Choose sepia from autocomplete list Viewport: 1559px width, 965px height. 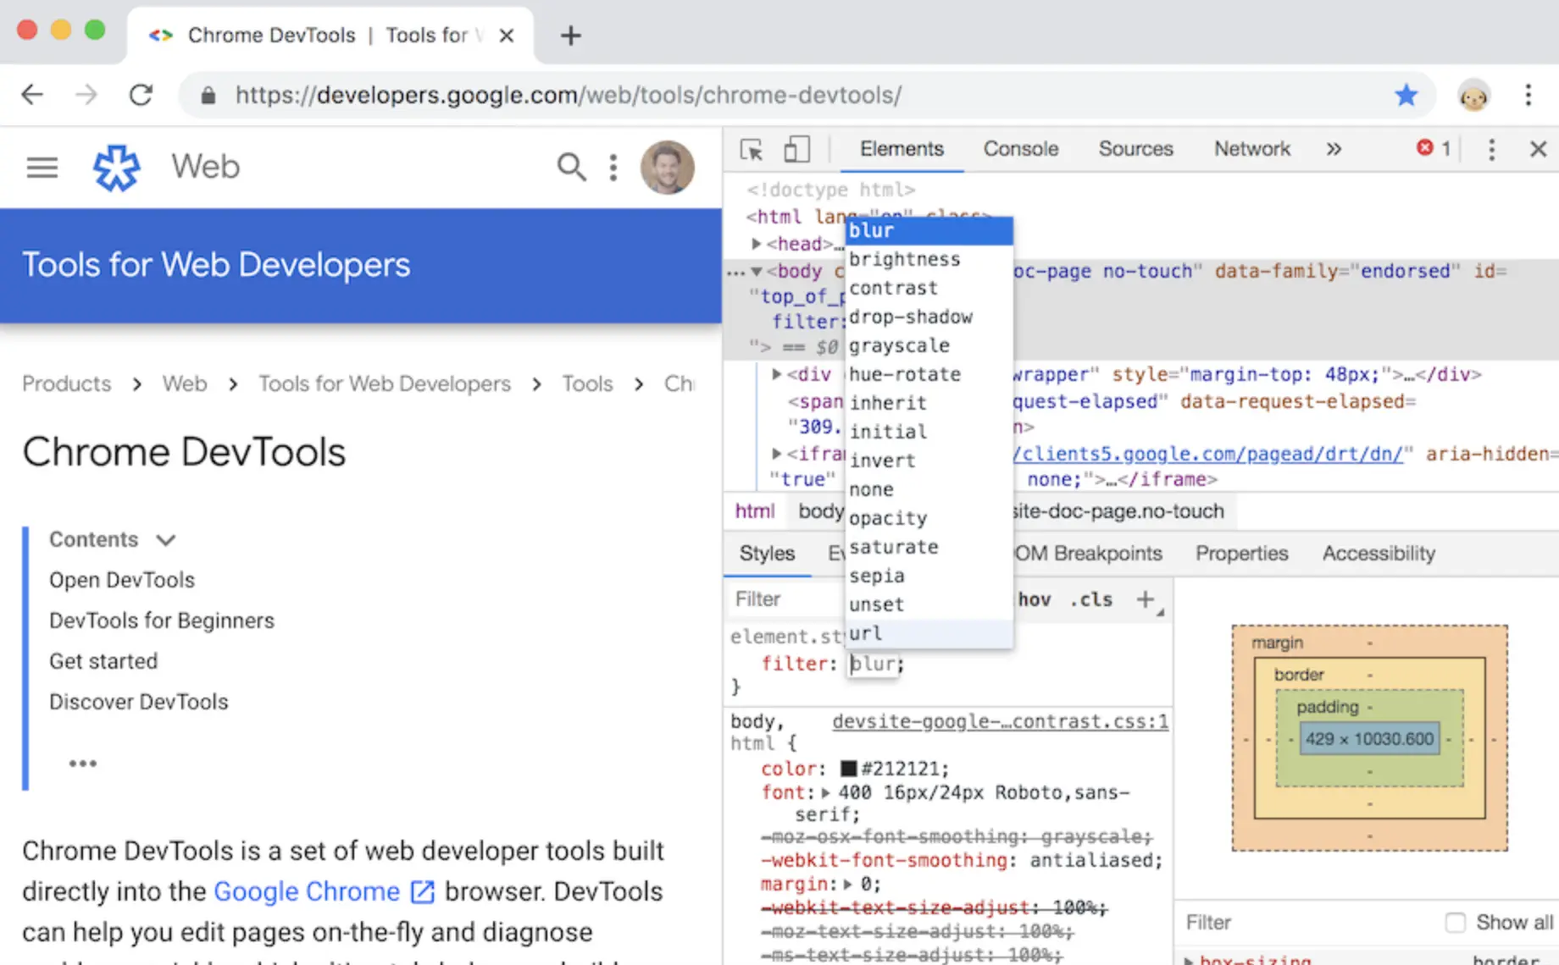click(x=929, y=576)
